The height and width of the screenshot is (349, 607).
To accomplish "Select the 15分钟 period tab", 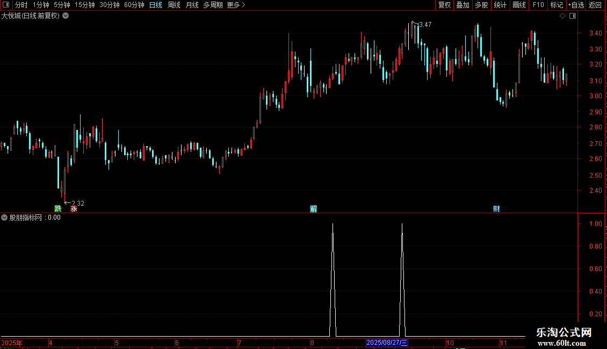I will (x=84, y=5).
